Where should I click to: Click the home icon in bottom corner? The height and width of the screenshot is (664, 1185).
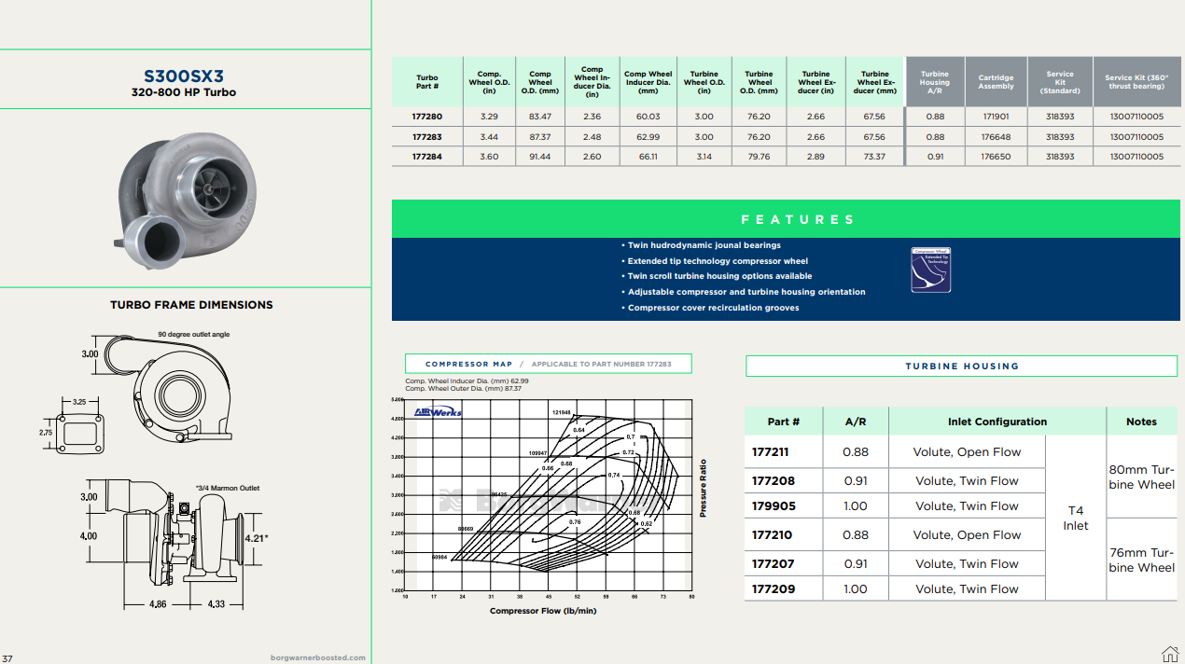pos(1168,653)
